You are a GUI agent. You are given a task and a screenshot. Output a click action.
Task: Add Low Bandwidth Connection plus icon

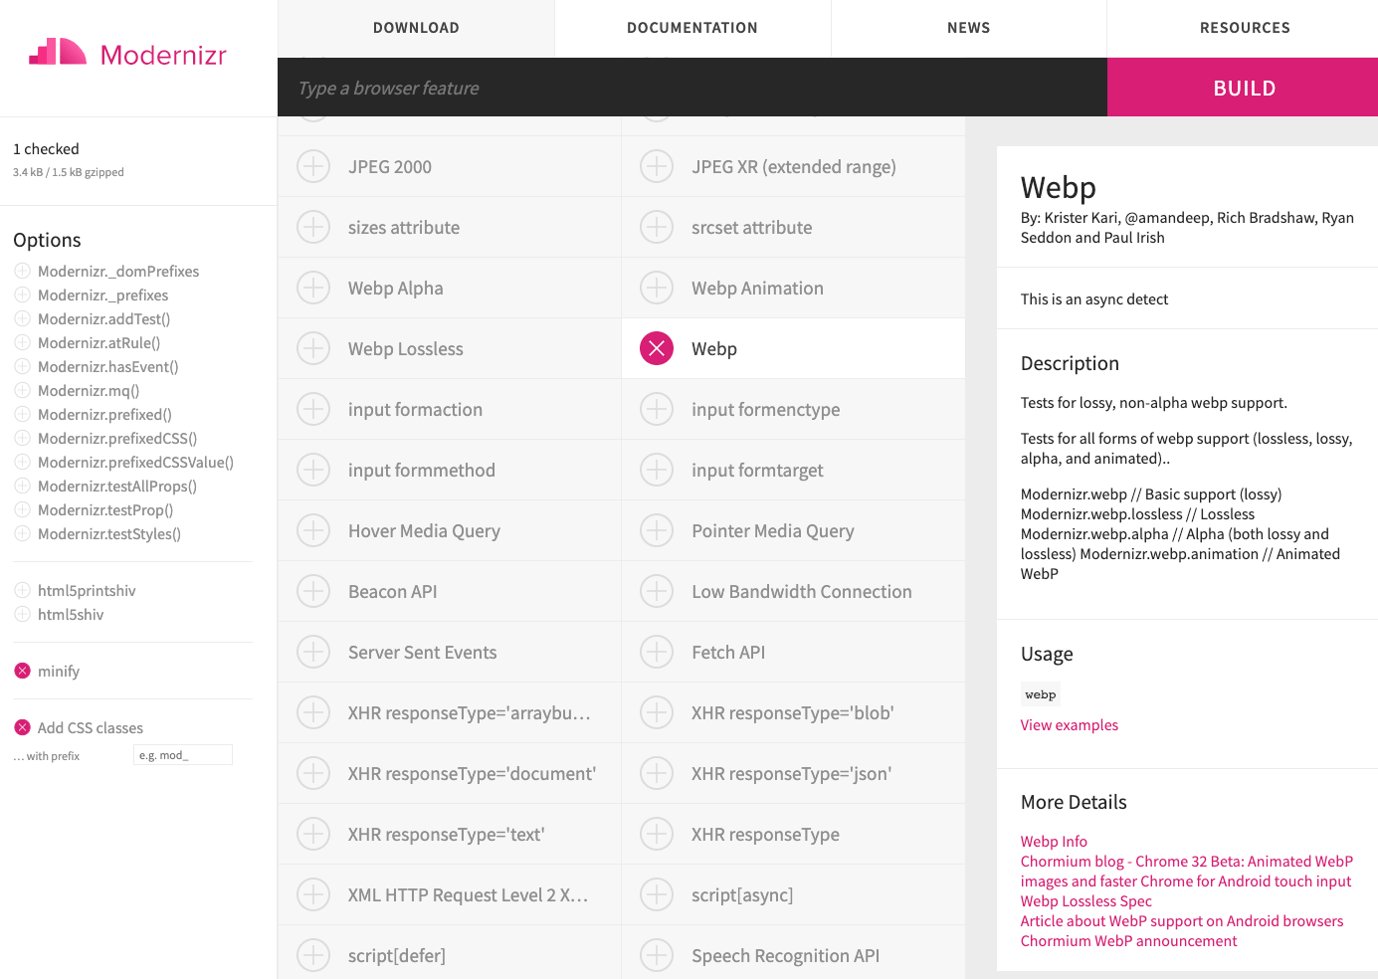[657, 591]
